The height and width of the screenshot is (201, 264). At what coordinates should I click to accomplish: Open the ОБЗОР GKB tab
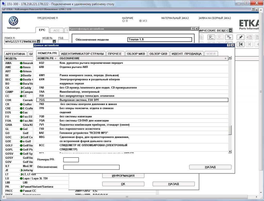158,54
